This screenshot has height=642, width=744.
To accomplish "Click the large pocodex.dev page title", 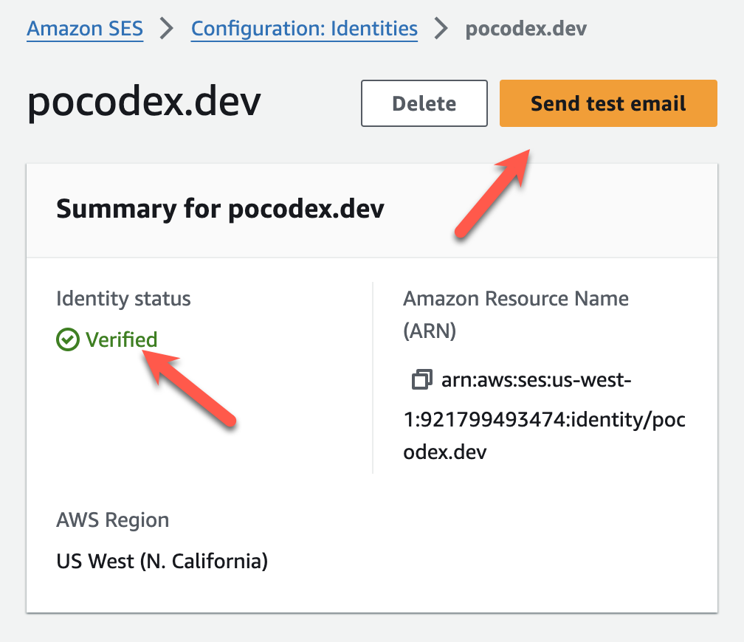I will point(144,103).
